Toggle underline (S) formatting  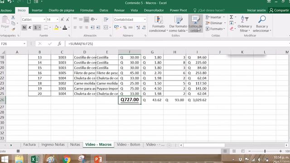point(35,28)
